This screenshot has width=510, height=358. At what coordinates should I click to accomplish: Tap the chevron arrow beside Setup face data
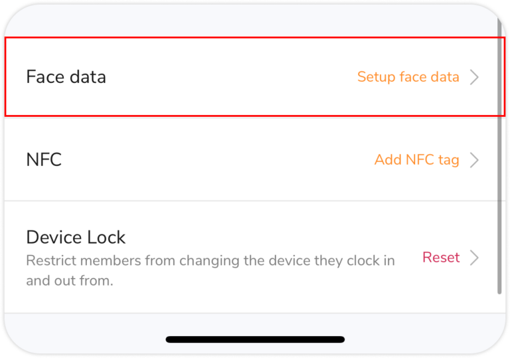coord(474,77)
